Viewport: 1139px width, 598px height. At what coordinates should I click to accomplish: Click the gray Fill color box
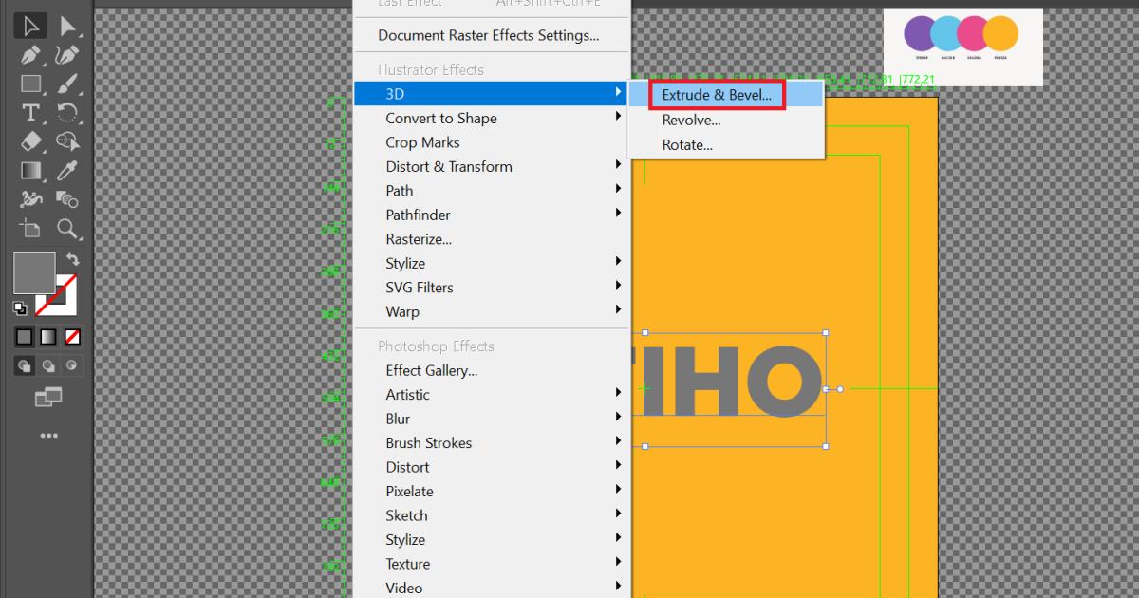(34, 273)
